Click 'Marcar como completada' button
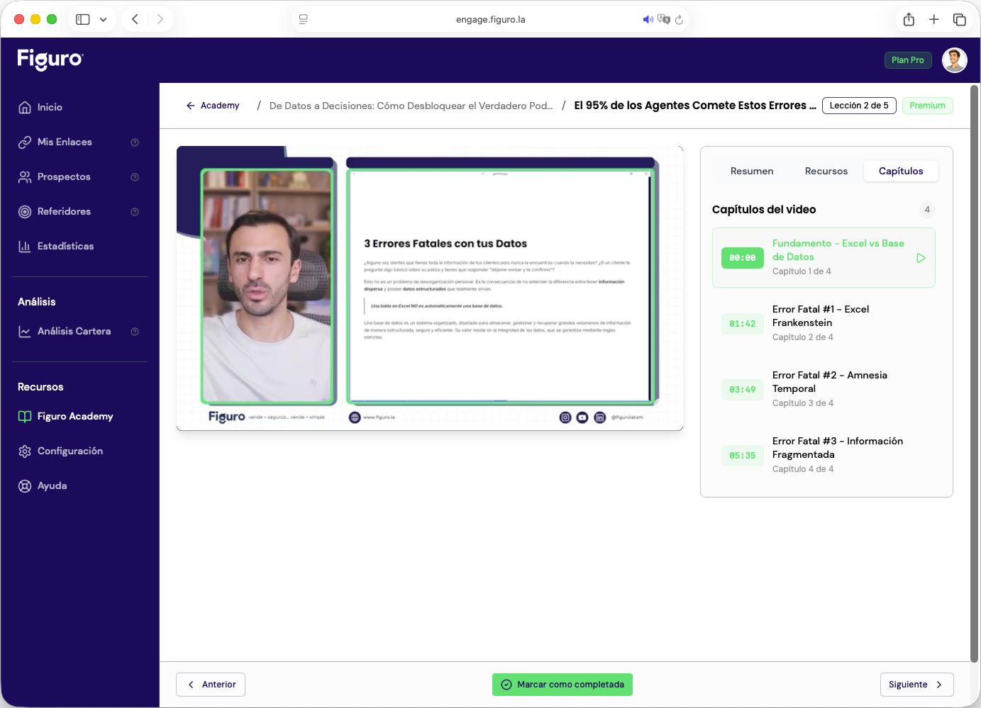The height and width of the screenshot is (708, 981). tap(562, 685)
